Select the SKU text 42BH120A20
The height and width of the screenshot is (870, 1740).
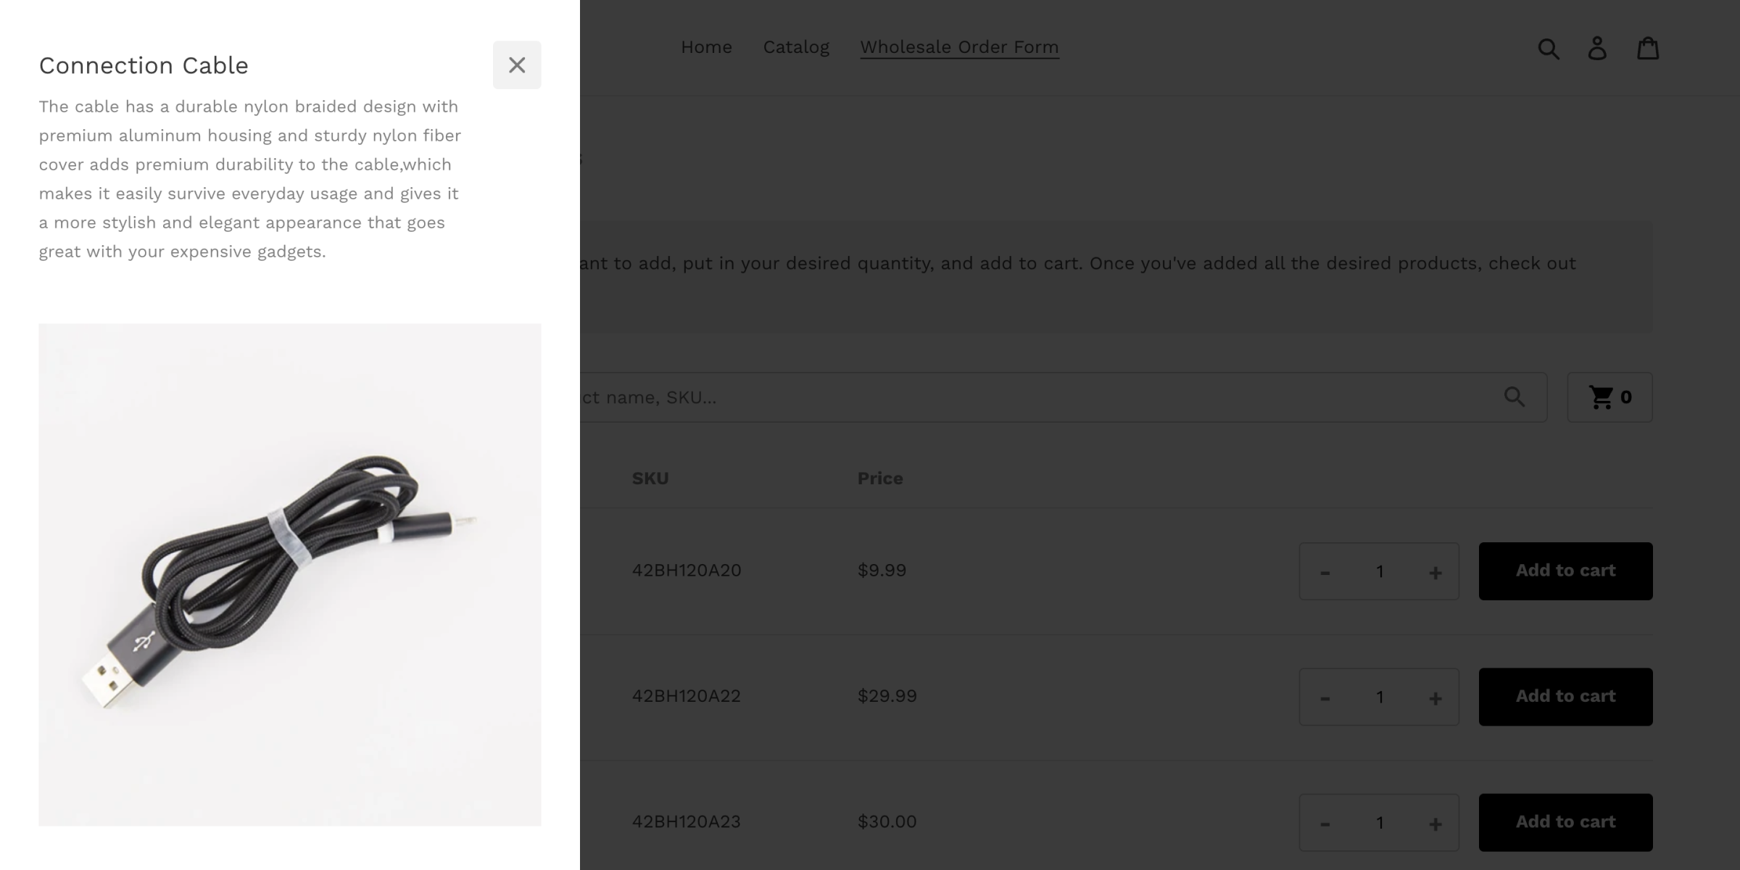tap(687, 571)
